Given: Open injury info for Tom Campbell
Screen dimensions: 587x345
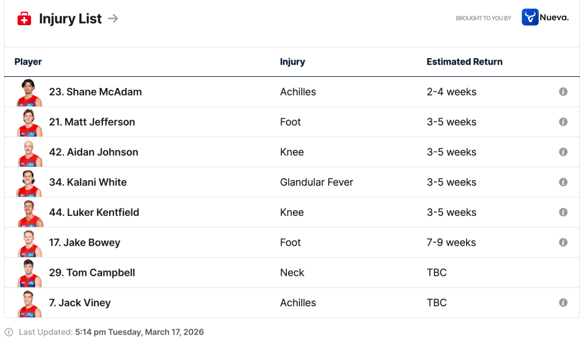Looking at the screenshot, I should click(x=563, y=272).
